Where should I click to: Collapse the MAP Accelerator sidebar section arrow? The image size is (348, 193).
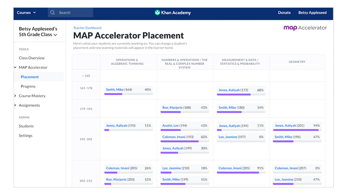click(x=15, y=67)
